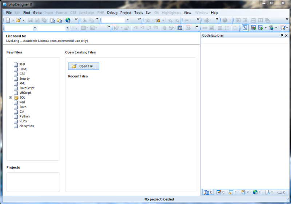This screenshot has height=204, width=291.
Task: Click the insert table grid icon
Action: (x=220, y=28)
